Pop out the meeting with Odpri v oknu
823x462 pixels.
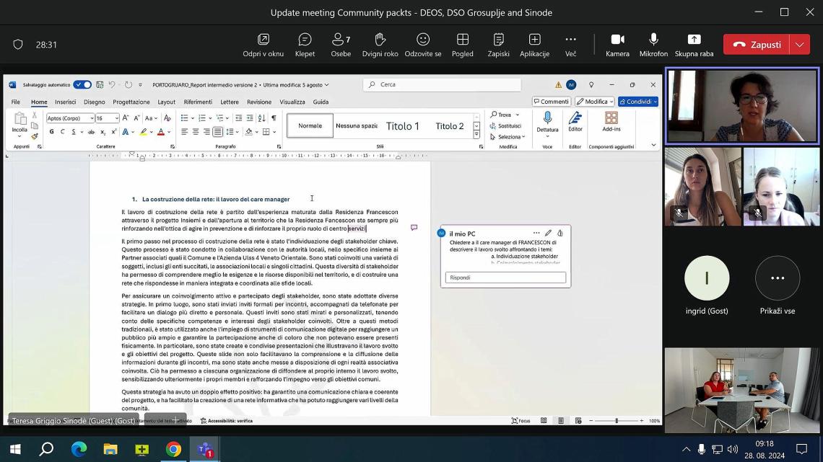pyautogui.click(x=263, y=45)
